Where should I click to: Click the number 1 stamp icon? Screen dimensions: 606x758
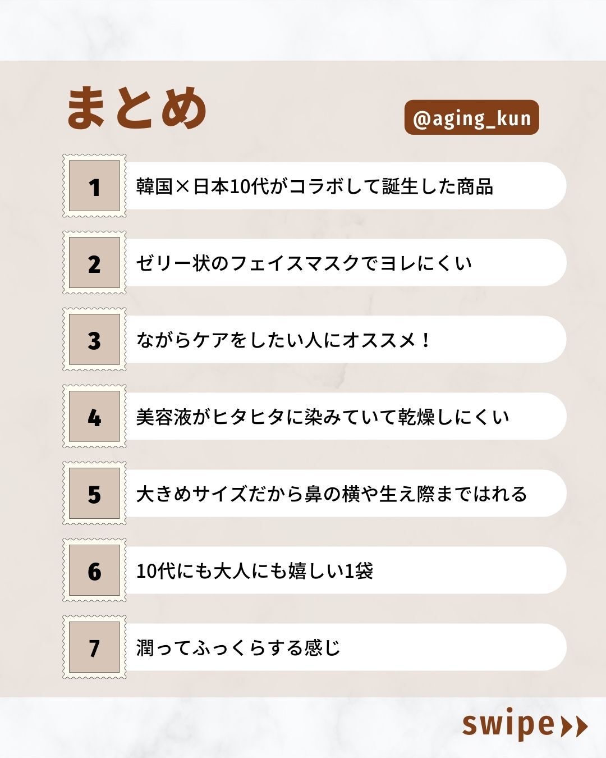(x=94, y=186)
